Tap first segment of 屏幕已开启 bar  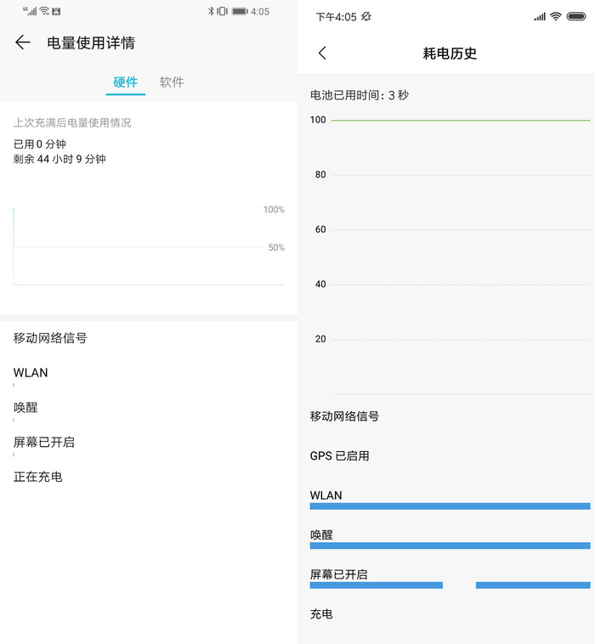click(377, 585)
